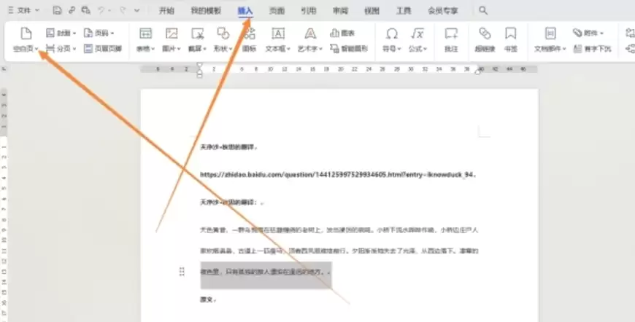Expand the Cover Page (封面) dropdown

click(74, 33)
